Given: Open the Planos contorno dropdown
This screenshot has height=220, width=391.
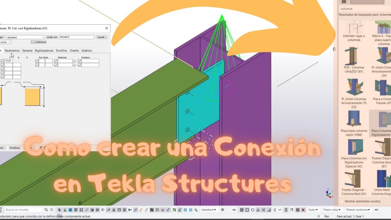Looking at the screenshot, I should point(359,210).
